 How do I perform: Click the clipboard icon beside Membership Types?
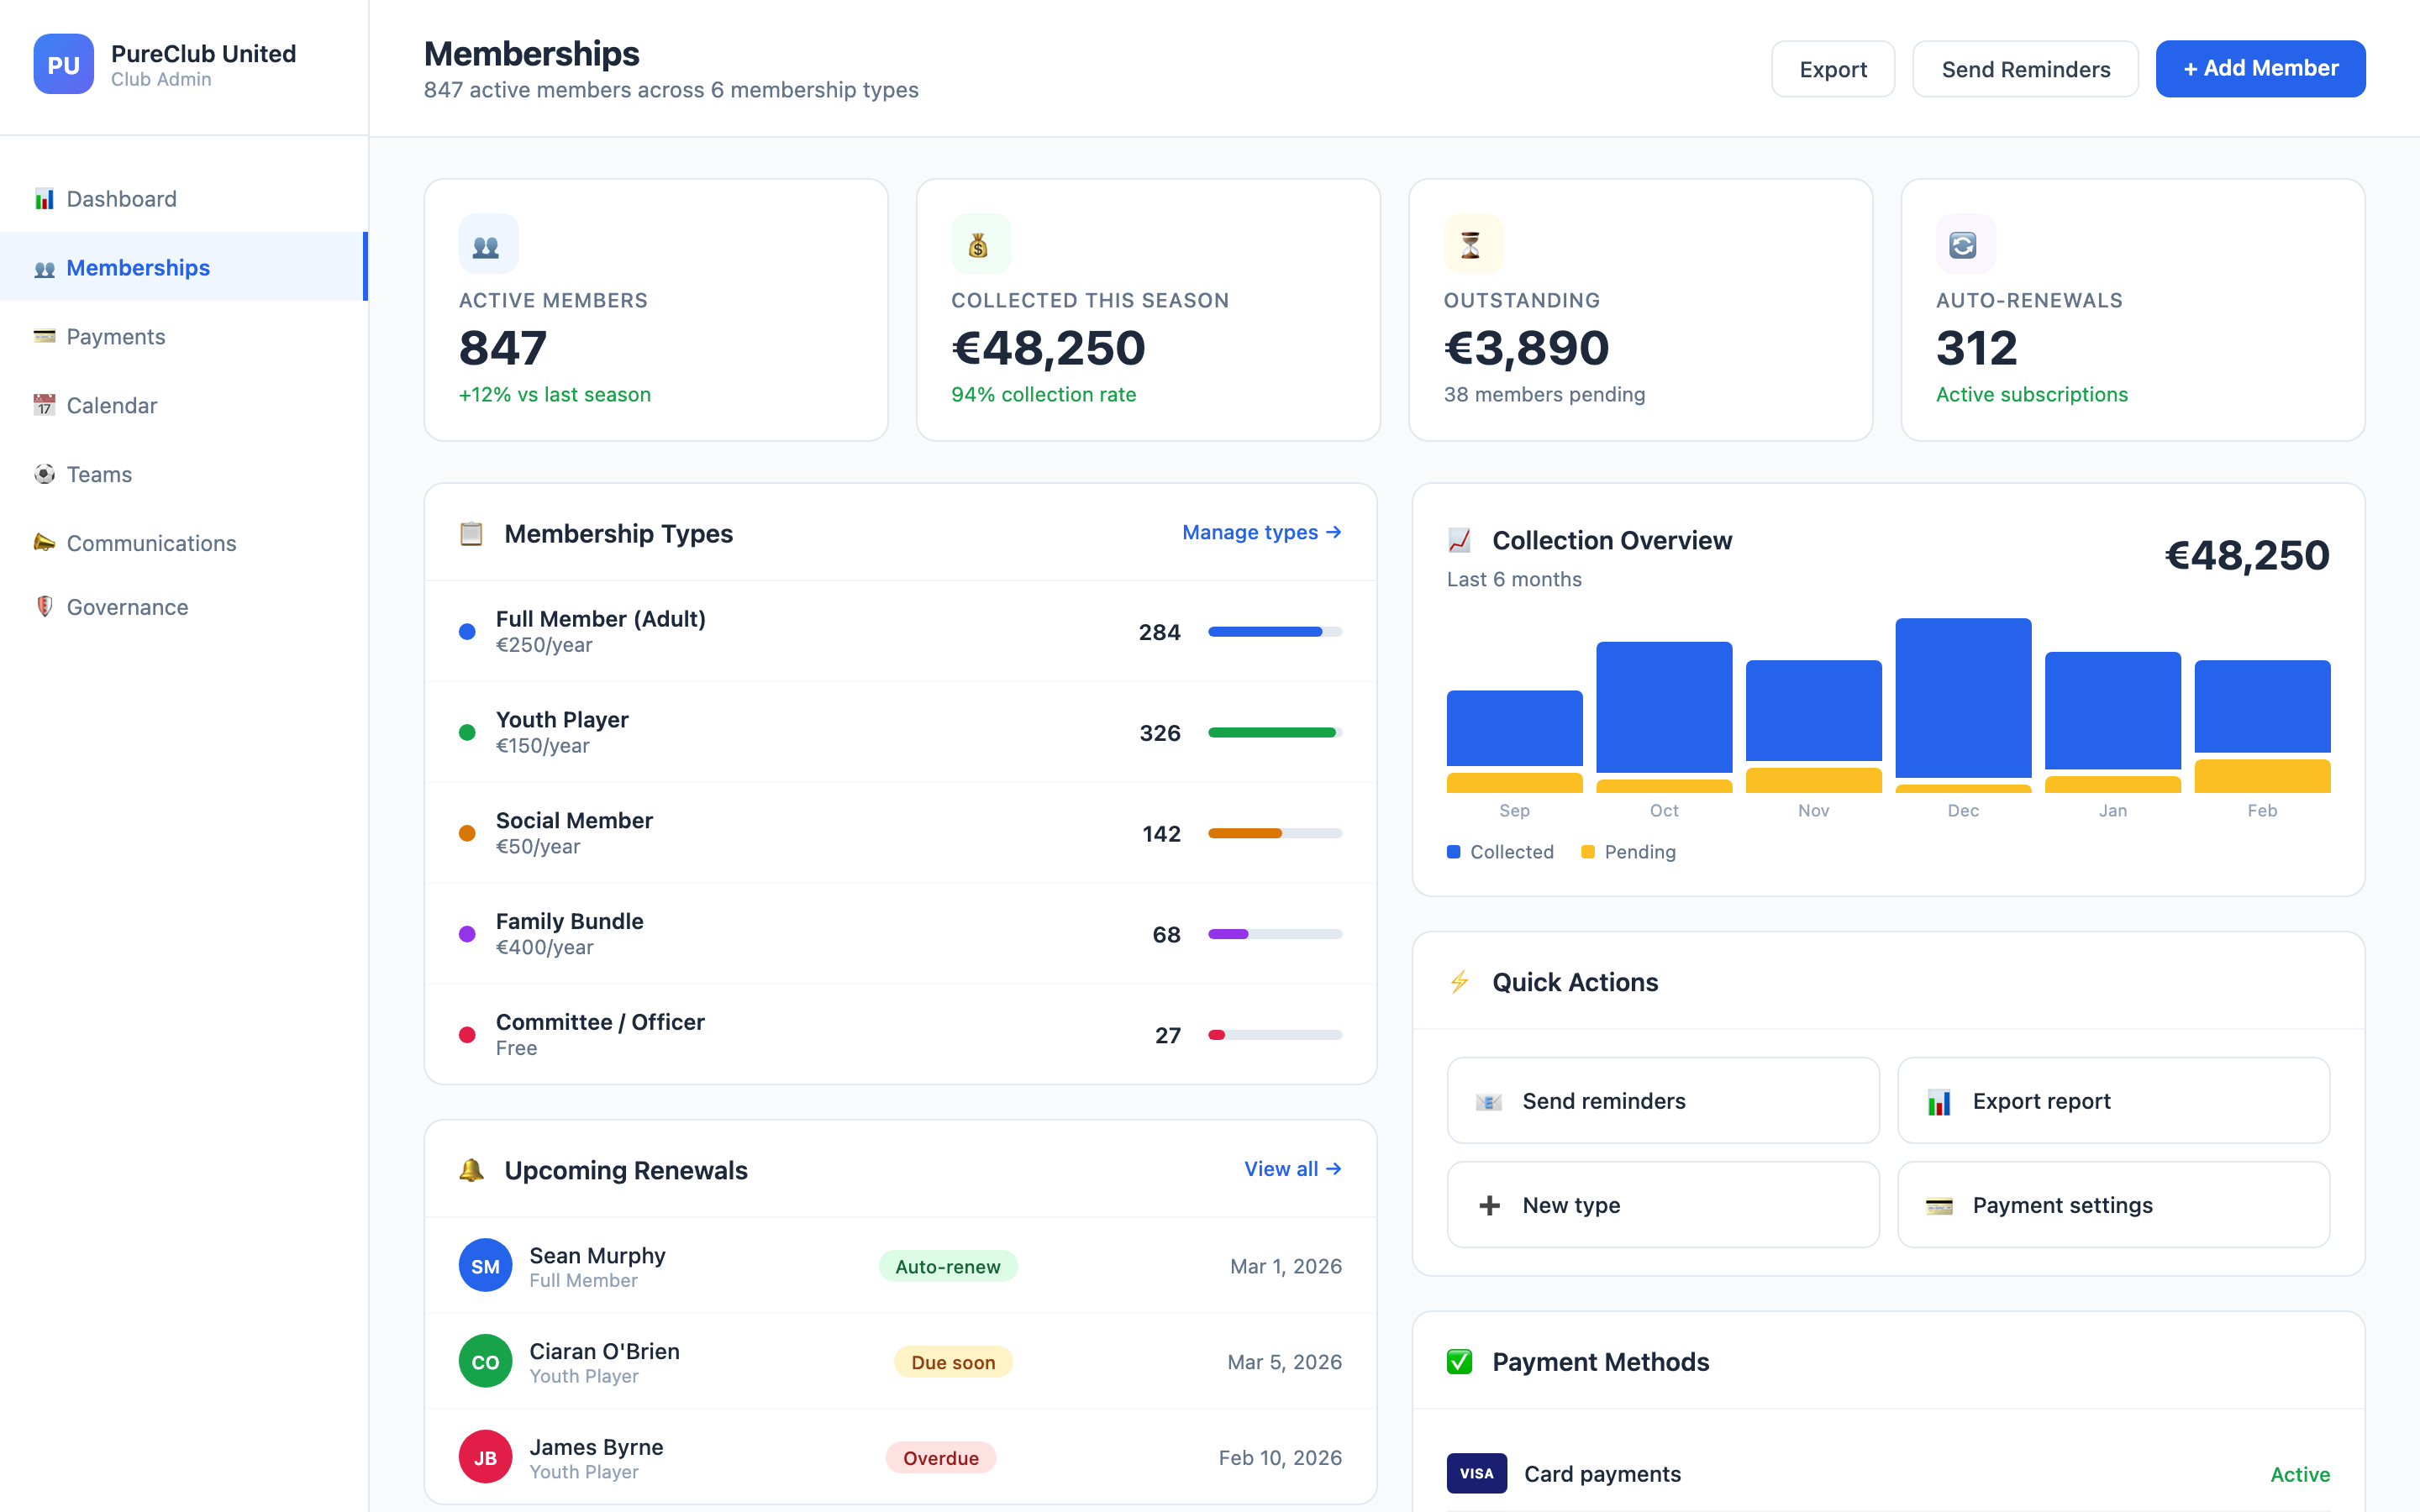coord(471,534)
